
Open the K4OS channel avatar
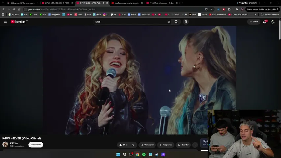coord(5,145)
